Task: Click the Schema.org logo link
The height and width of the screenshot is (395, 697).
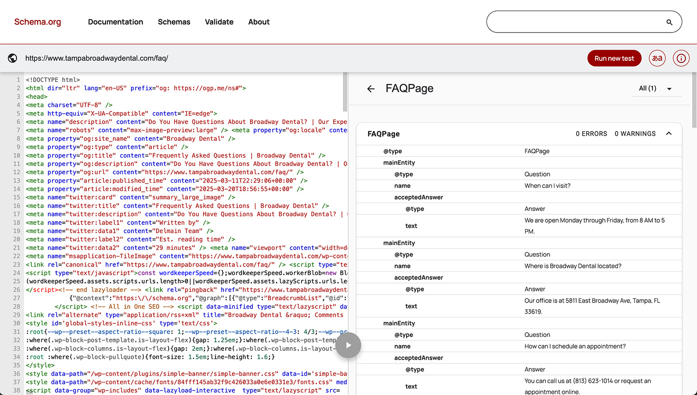Action: pos(38,22)
